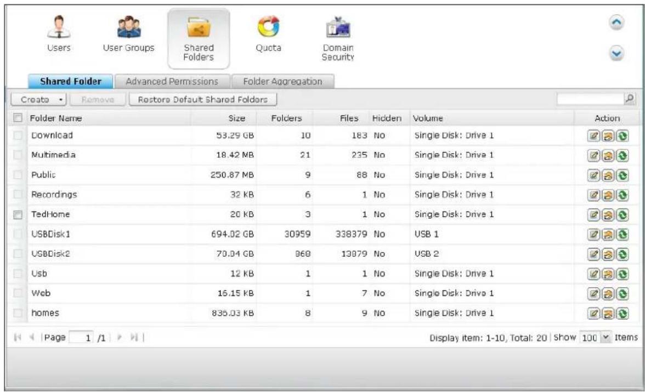Refresh the Public folder
The width and height of the screenshot is (645, 392).
(x=622, y=175)
